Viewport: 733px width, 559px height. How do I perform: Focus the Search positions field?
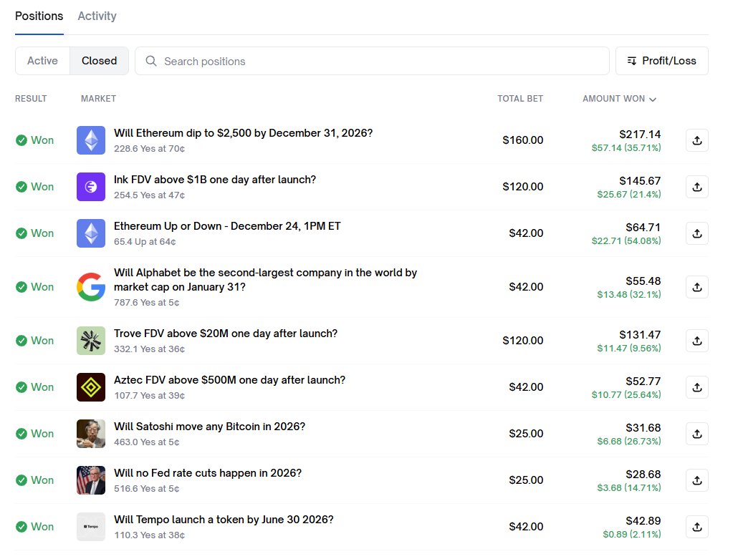click(372, 61)
